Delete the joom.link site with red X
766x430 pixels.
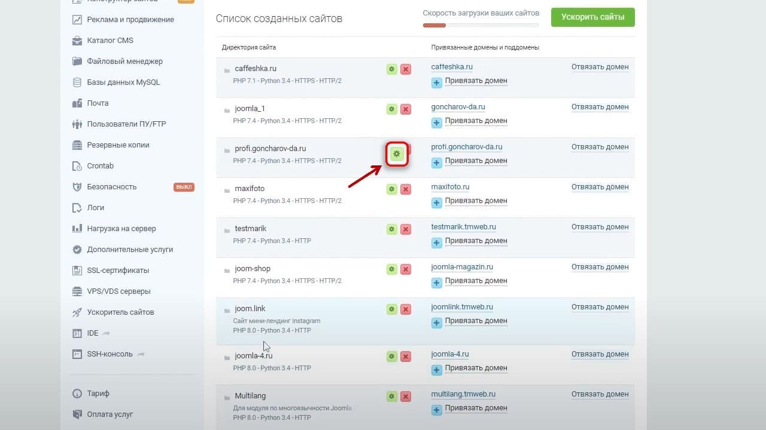click(406, 309)
